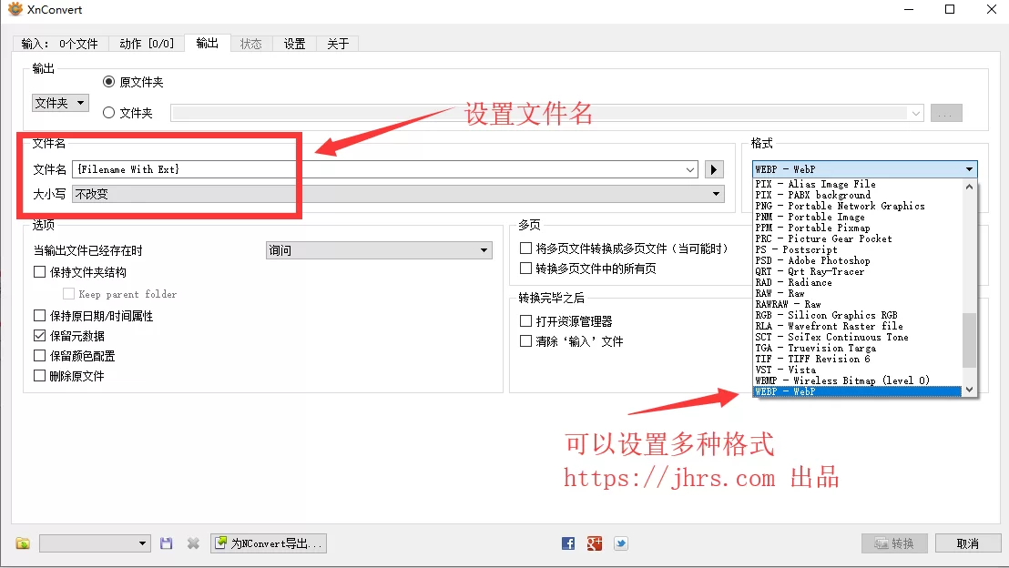Open the script folder icon at bottom left
Screen dimensions: 1009x568
pyautogui.click(x=23, y=543)
